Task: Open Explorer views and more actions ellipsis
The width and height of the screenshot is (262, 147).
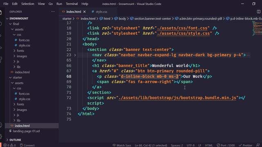Action: coord(53,11)
